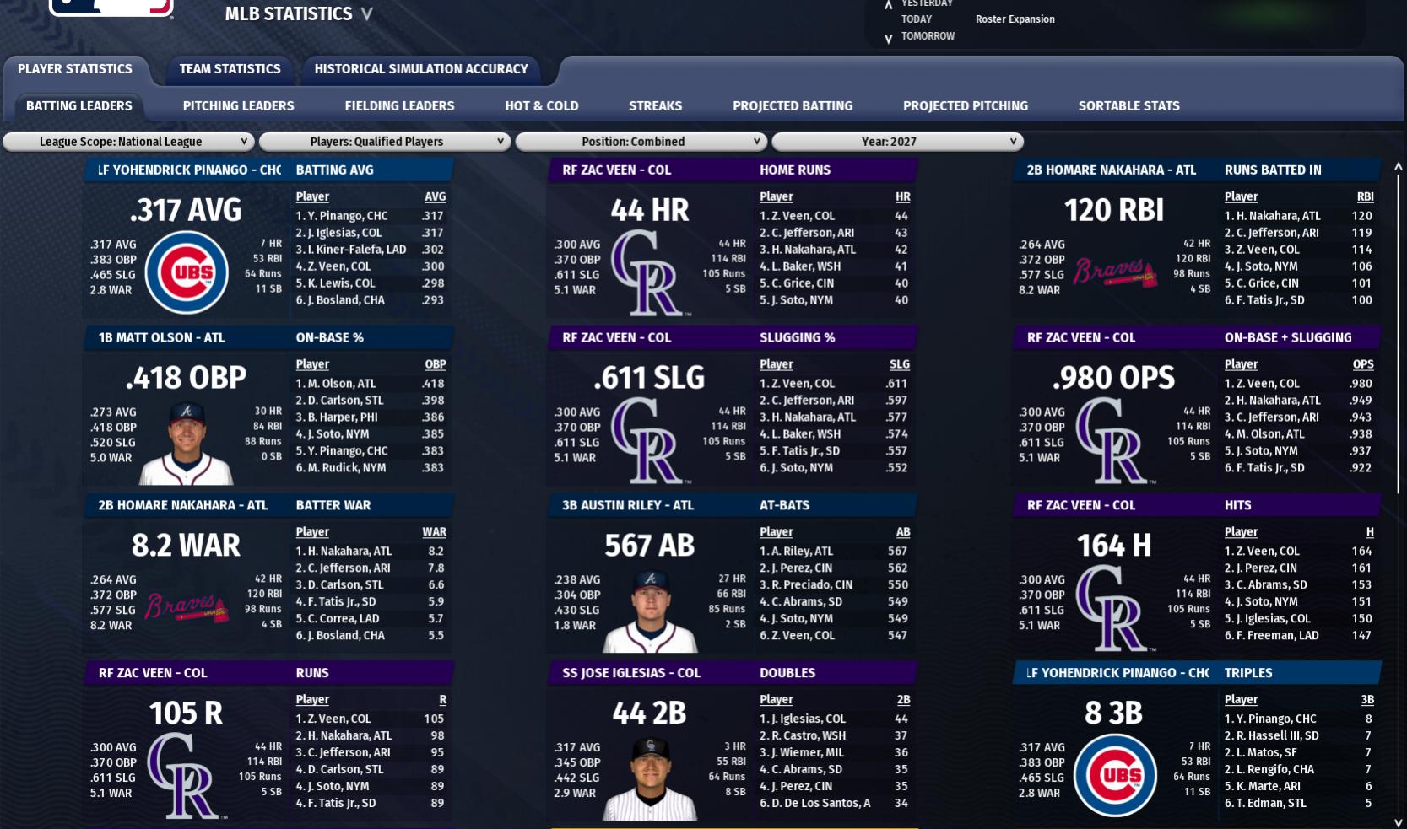Open the Team Statistics tab

pyautogui.click(x=230, y=69)
